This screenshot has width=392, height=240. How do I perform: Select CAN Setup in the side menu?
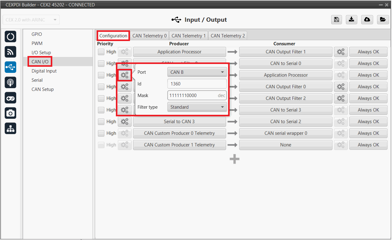(43, 89)
